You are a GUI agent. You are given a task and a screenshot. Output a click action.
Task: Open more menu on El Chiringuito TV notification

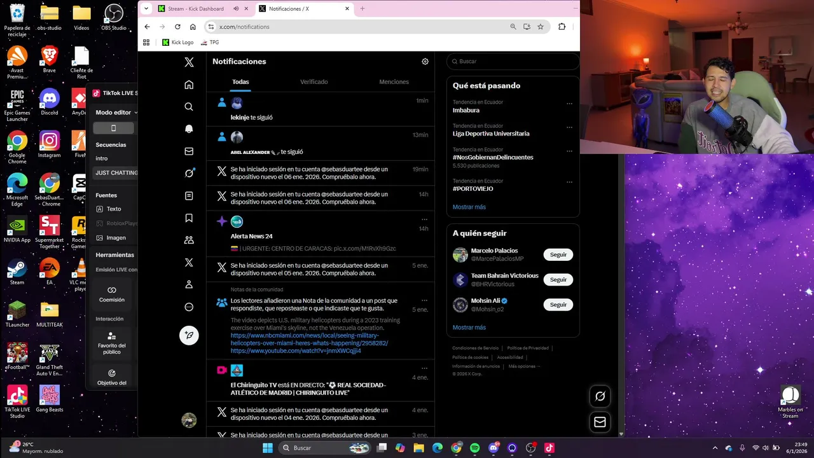(424, 368)
